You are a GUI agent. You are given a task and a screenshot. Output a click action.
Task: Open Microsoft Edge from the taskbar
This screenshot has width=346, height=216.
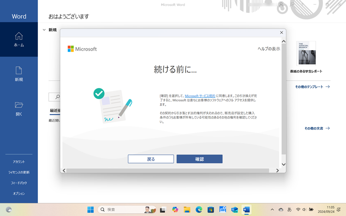pos(199,210)
